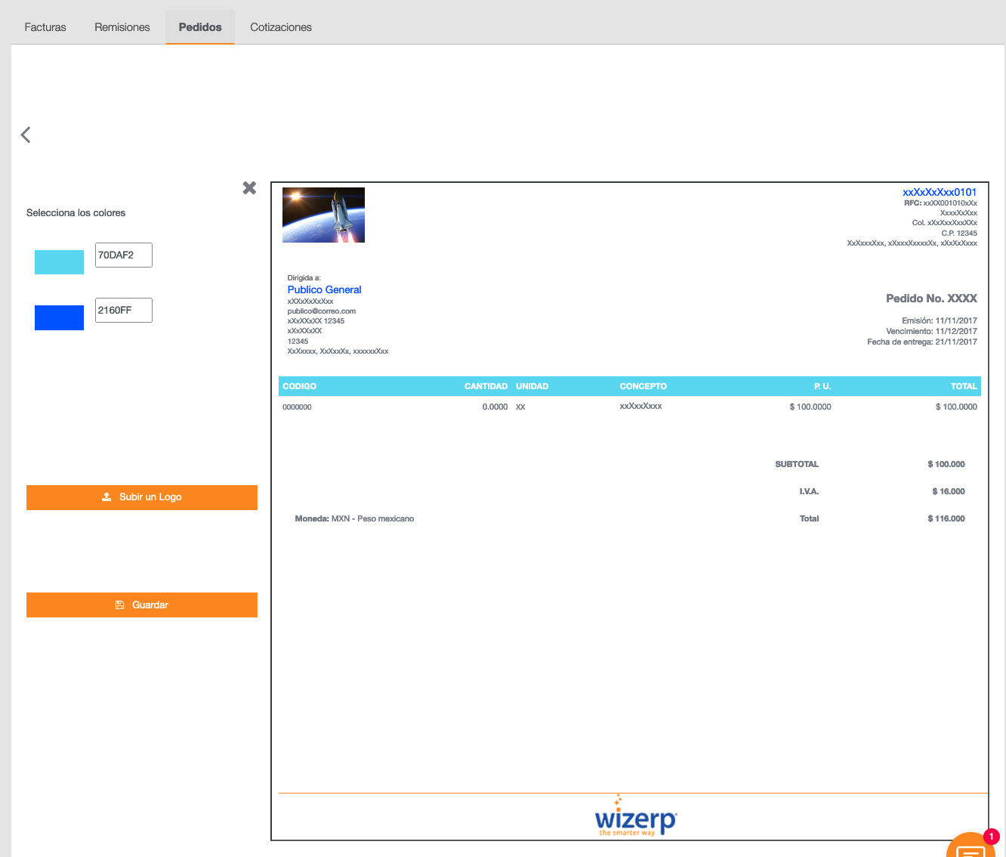Close the color selection panel with X
The image size is (1006, 857).
[249, 187]
